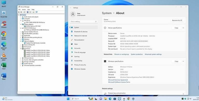This screenshot has height=101, width=199.
Task: Collapse the Device specifications section chevron
Action: (x=183, y=28)
